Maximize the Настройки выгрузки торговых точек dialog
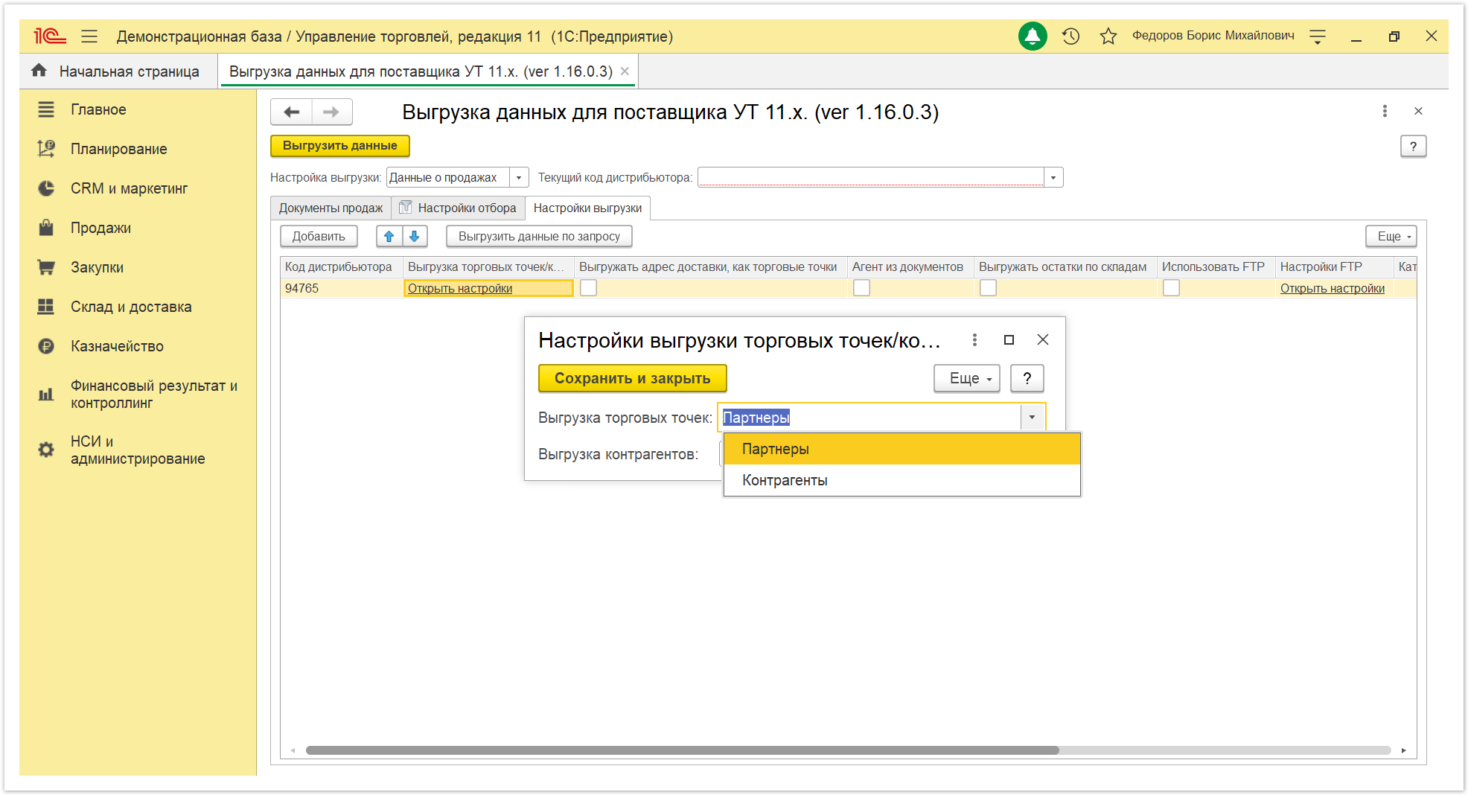1468x795 pixels. [x=1009, y=339]
